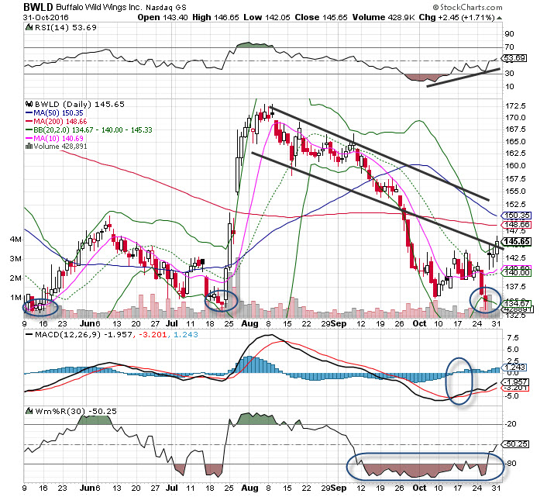Click the ellipse around the July low
547x497 pixels.
point(221,299)
